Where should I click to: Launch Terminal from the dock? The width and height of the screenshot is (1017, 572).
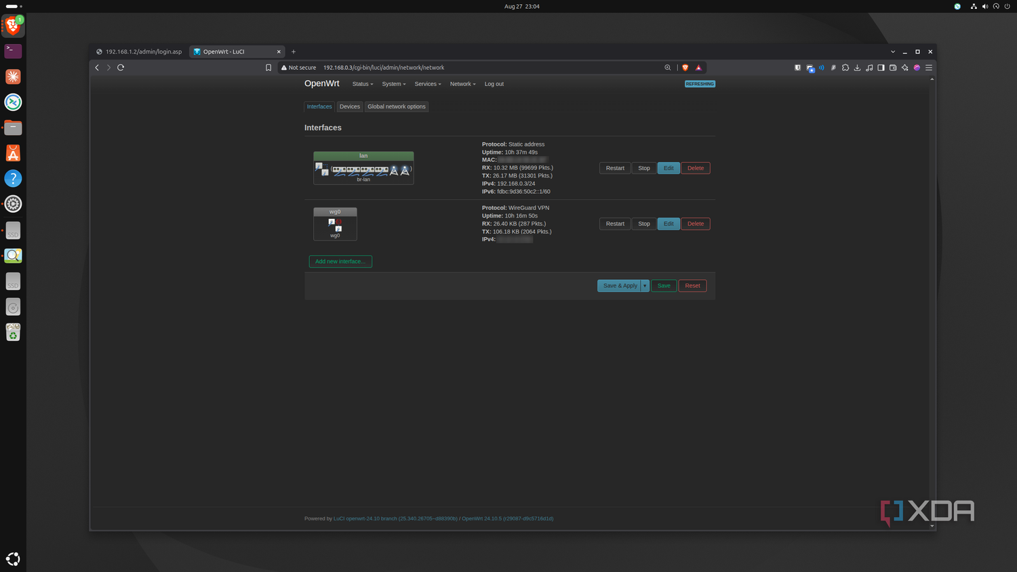coord(13,51)
